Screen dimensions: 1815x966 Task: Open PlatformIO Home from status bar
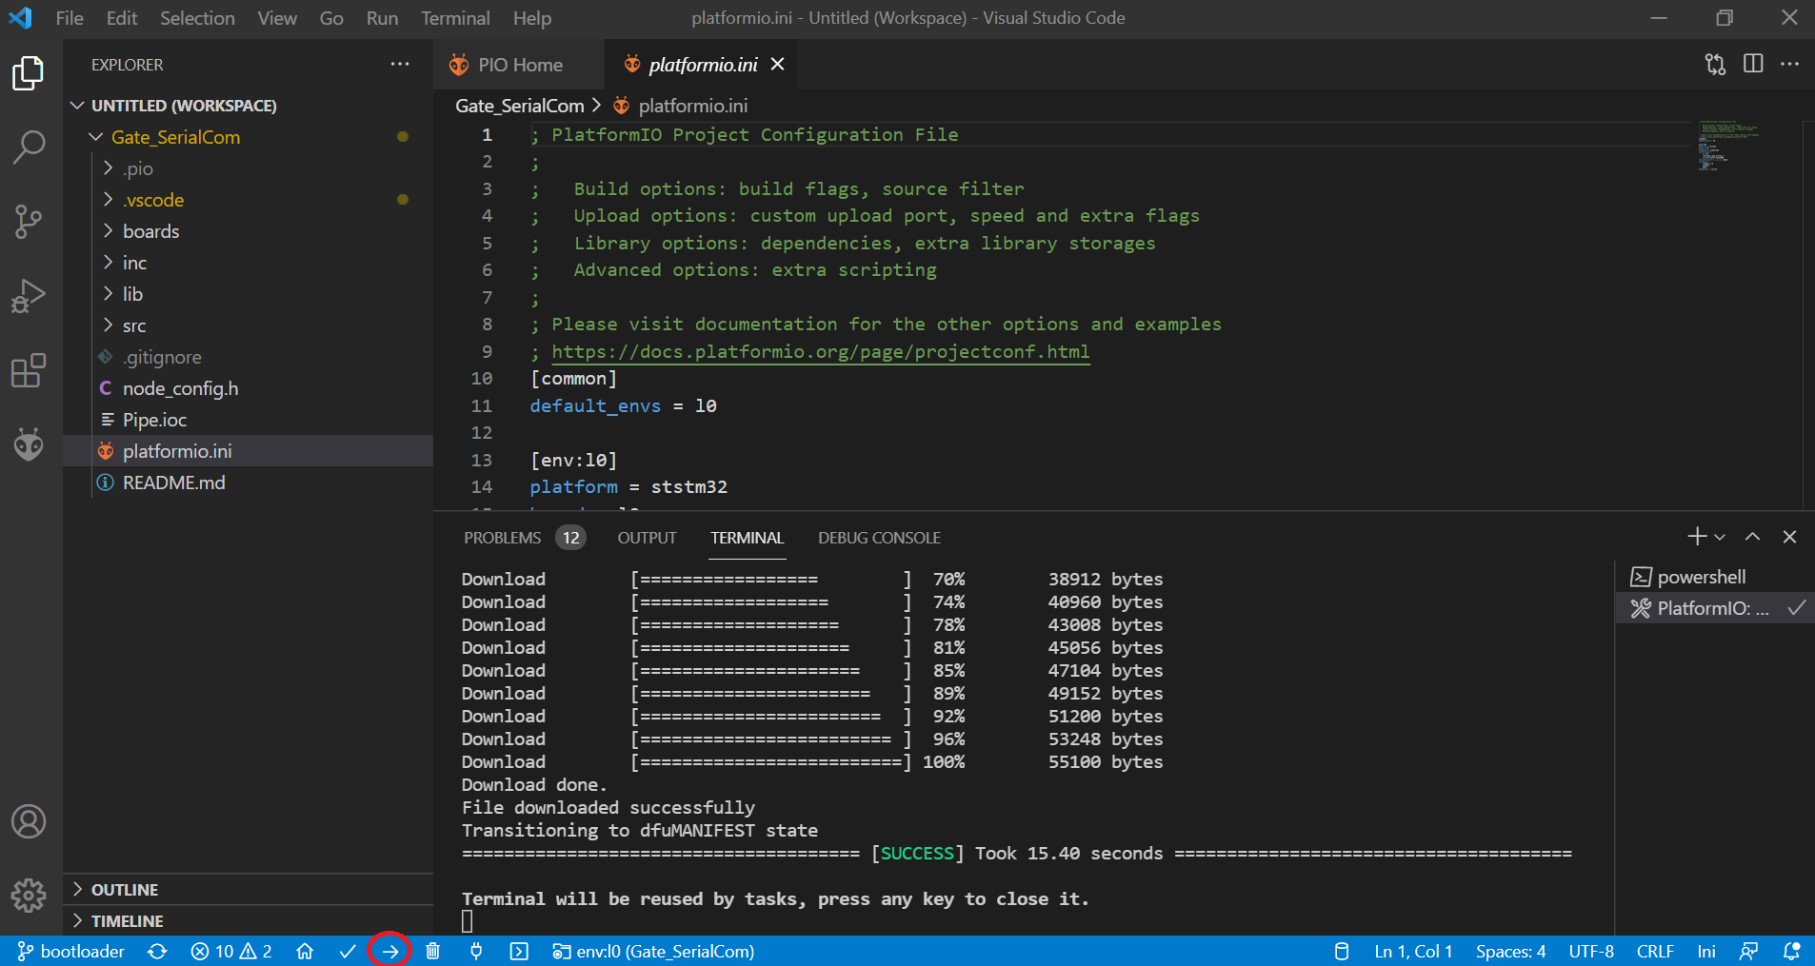pyautogui.click(x=305, y=951)
